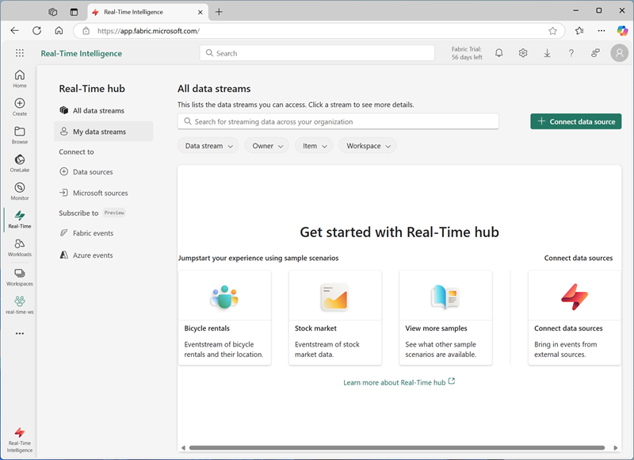Open browser workspaces icon in title bar
This screenshot has width=634, height=460.
click(52, 12)
